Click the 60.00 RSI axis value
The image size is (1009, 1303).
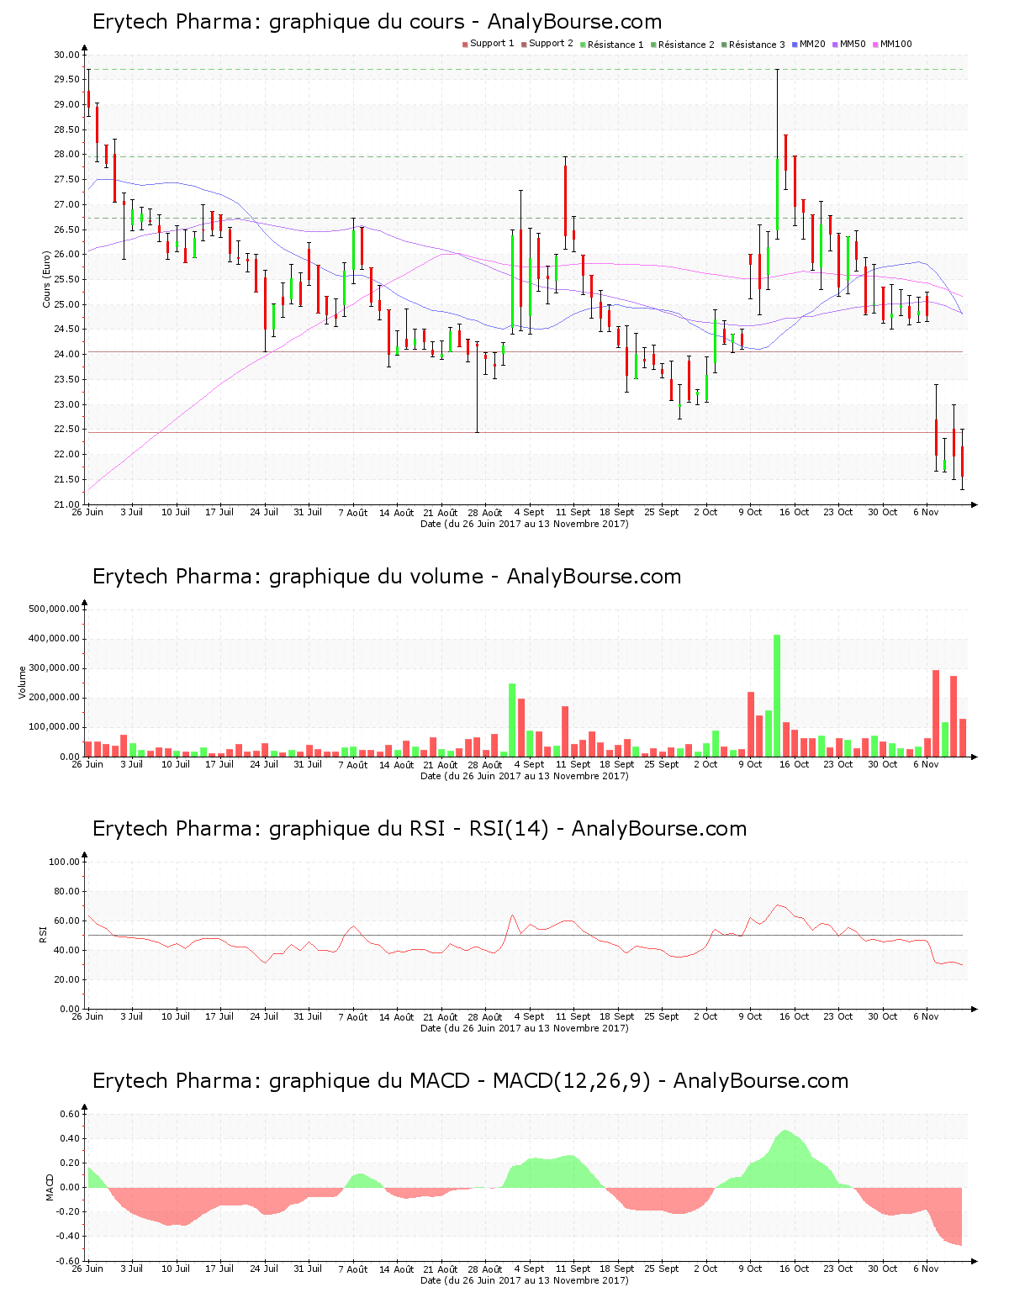pyautogui.click(x=66, y=921)
